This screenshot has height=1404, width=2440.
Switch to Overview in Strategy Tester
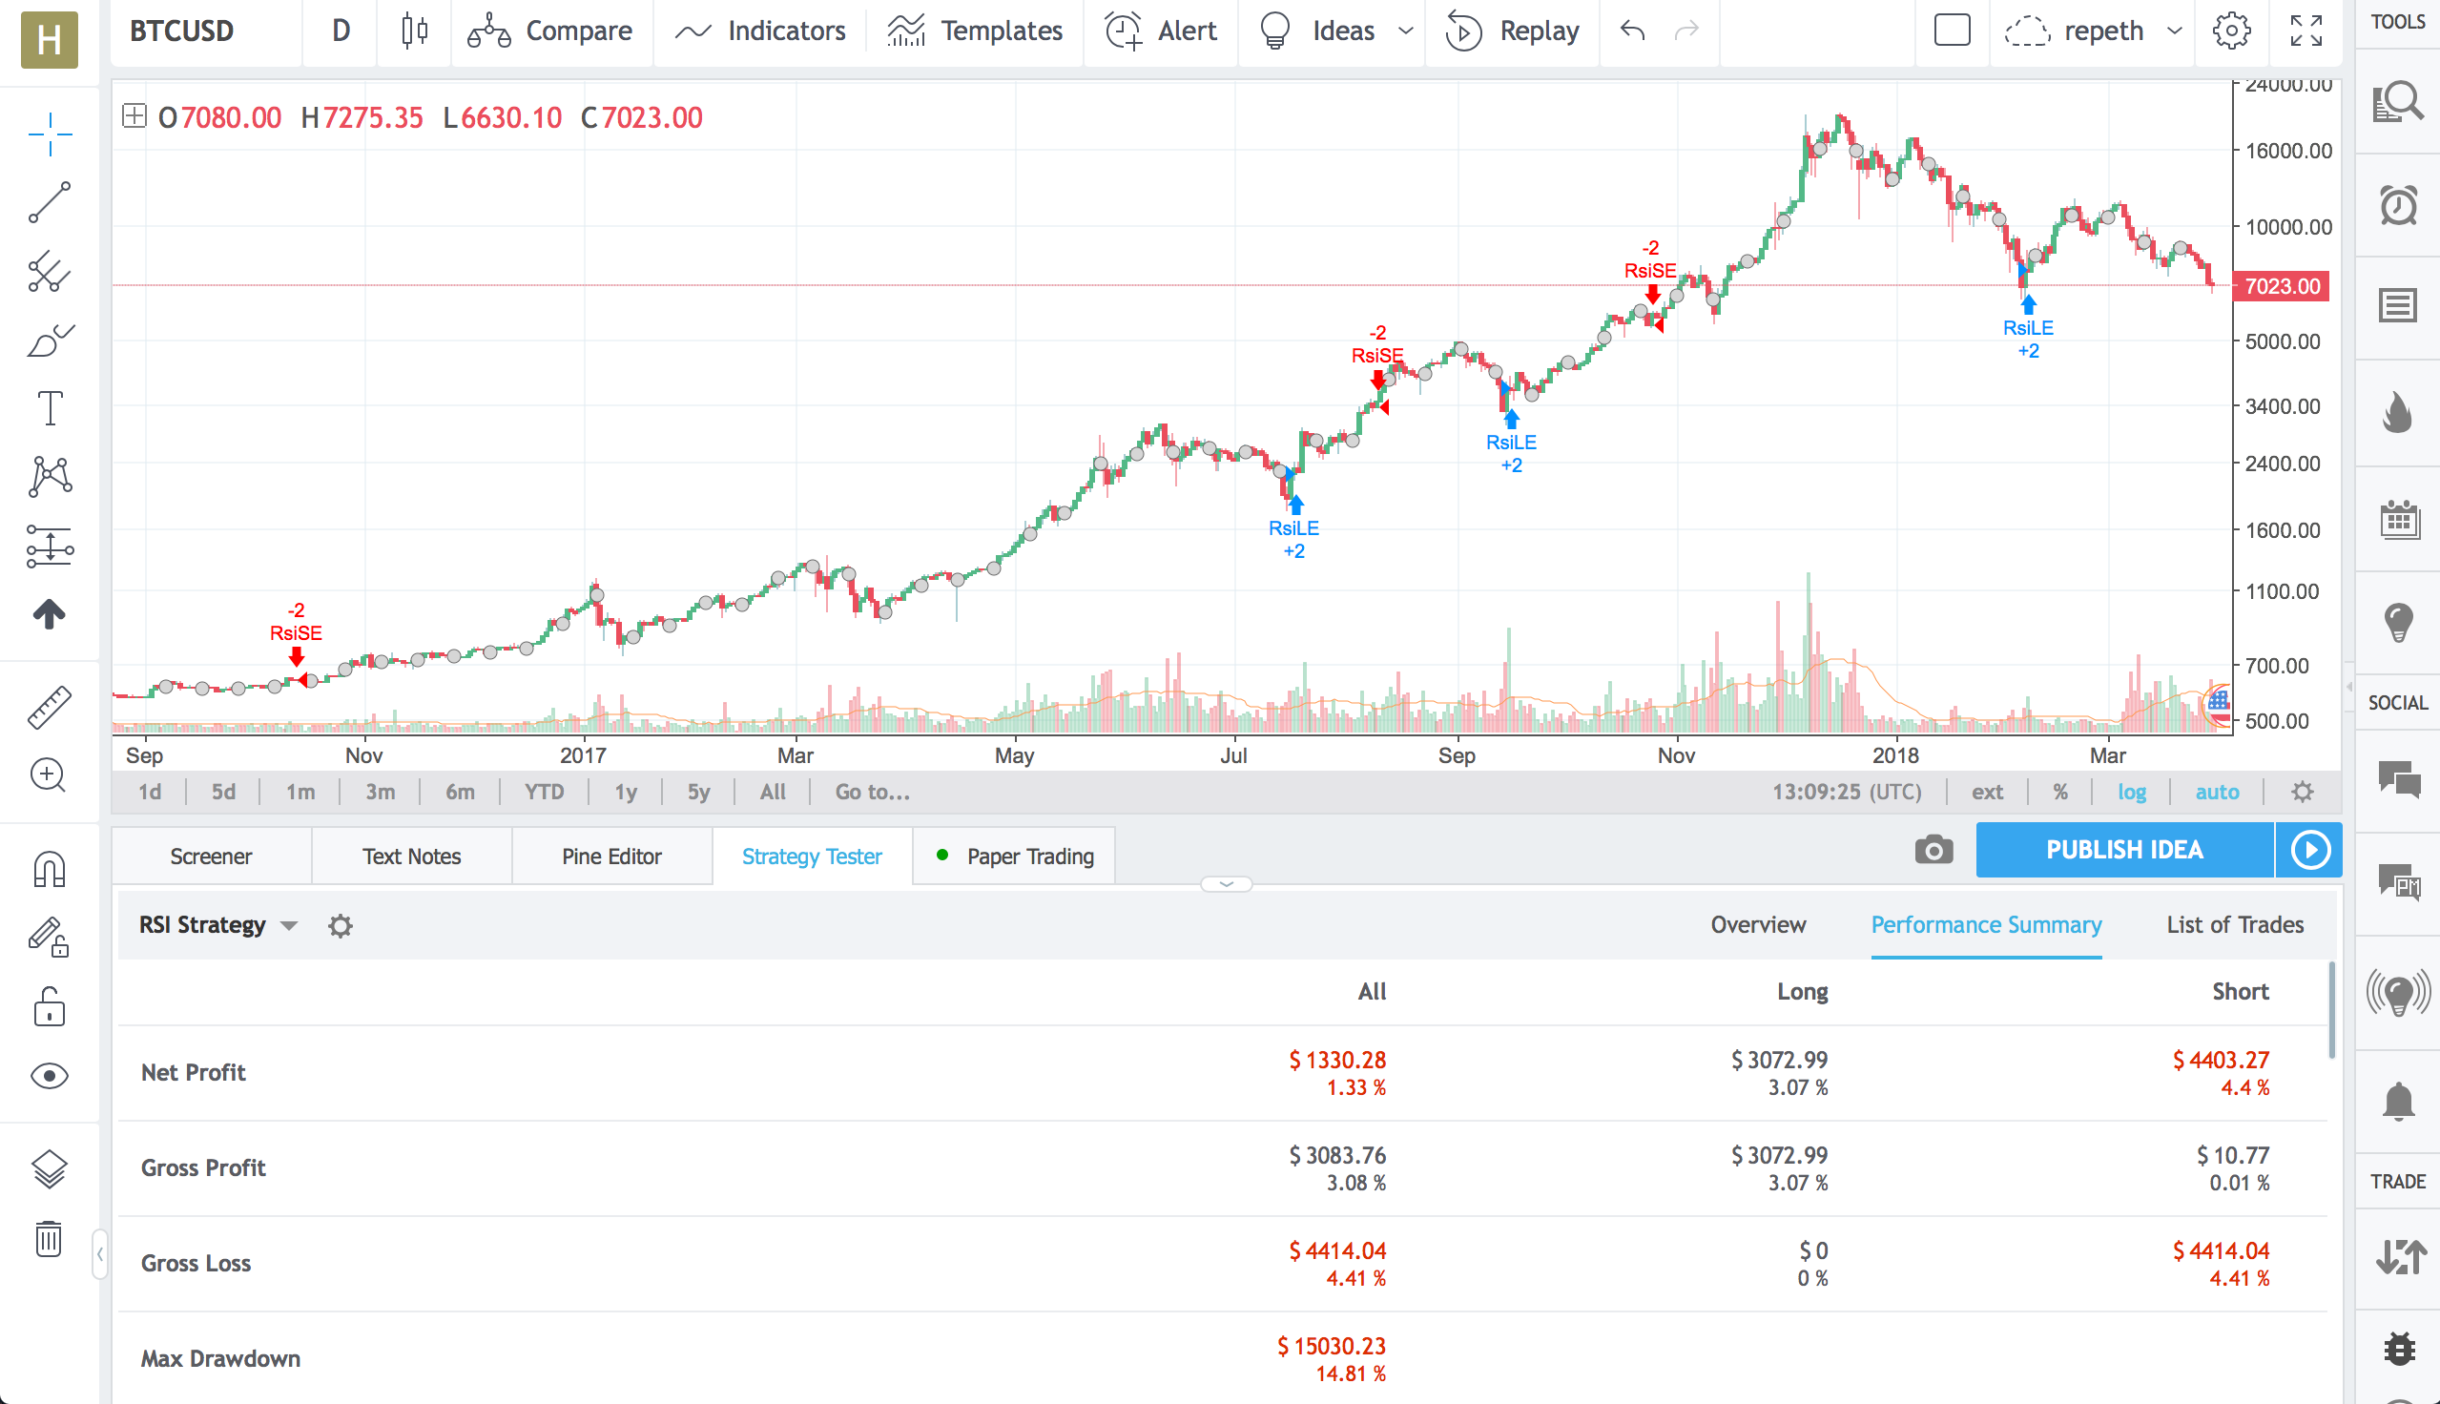coord(1758,925)
